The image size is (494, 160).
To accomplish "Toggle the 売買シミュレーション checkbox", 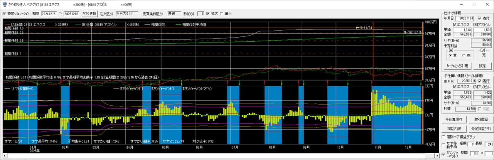I will pyautogui.click(x=5, y=14).
